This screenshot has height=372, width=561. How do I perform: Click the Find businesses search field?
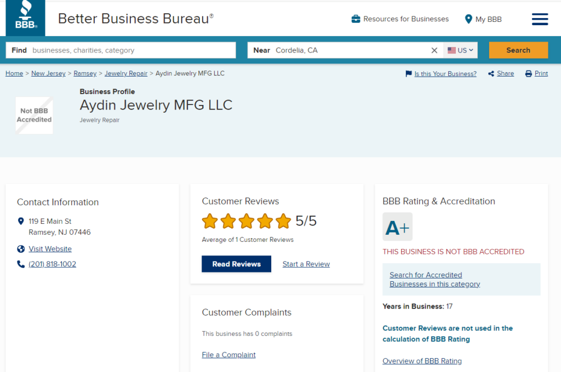pyautogui.click(x=121, y=50)
